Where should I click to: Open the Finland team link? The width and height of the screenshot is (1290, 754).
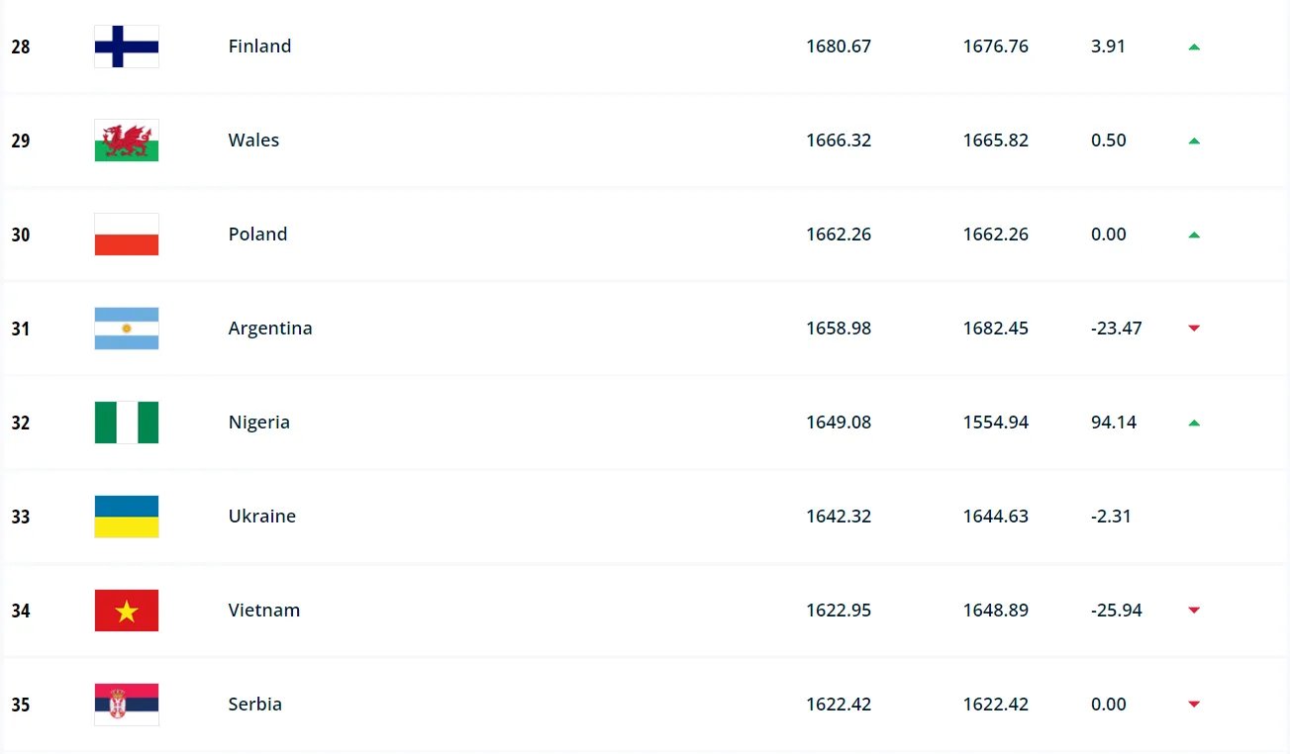(x=259, y=47)
